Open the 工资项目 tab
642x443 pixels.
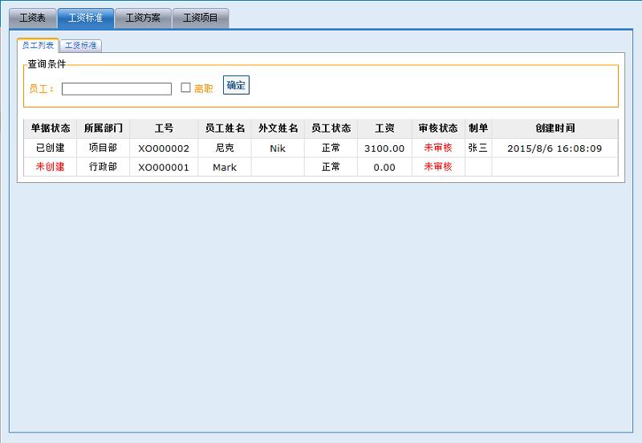(200, 18)
